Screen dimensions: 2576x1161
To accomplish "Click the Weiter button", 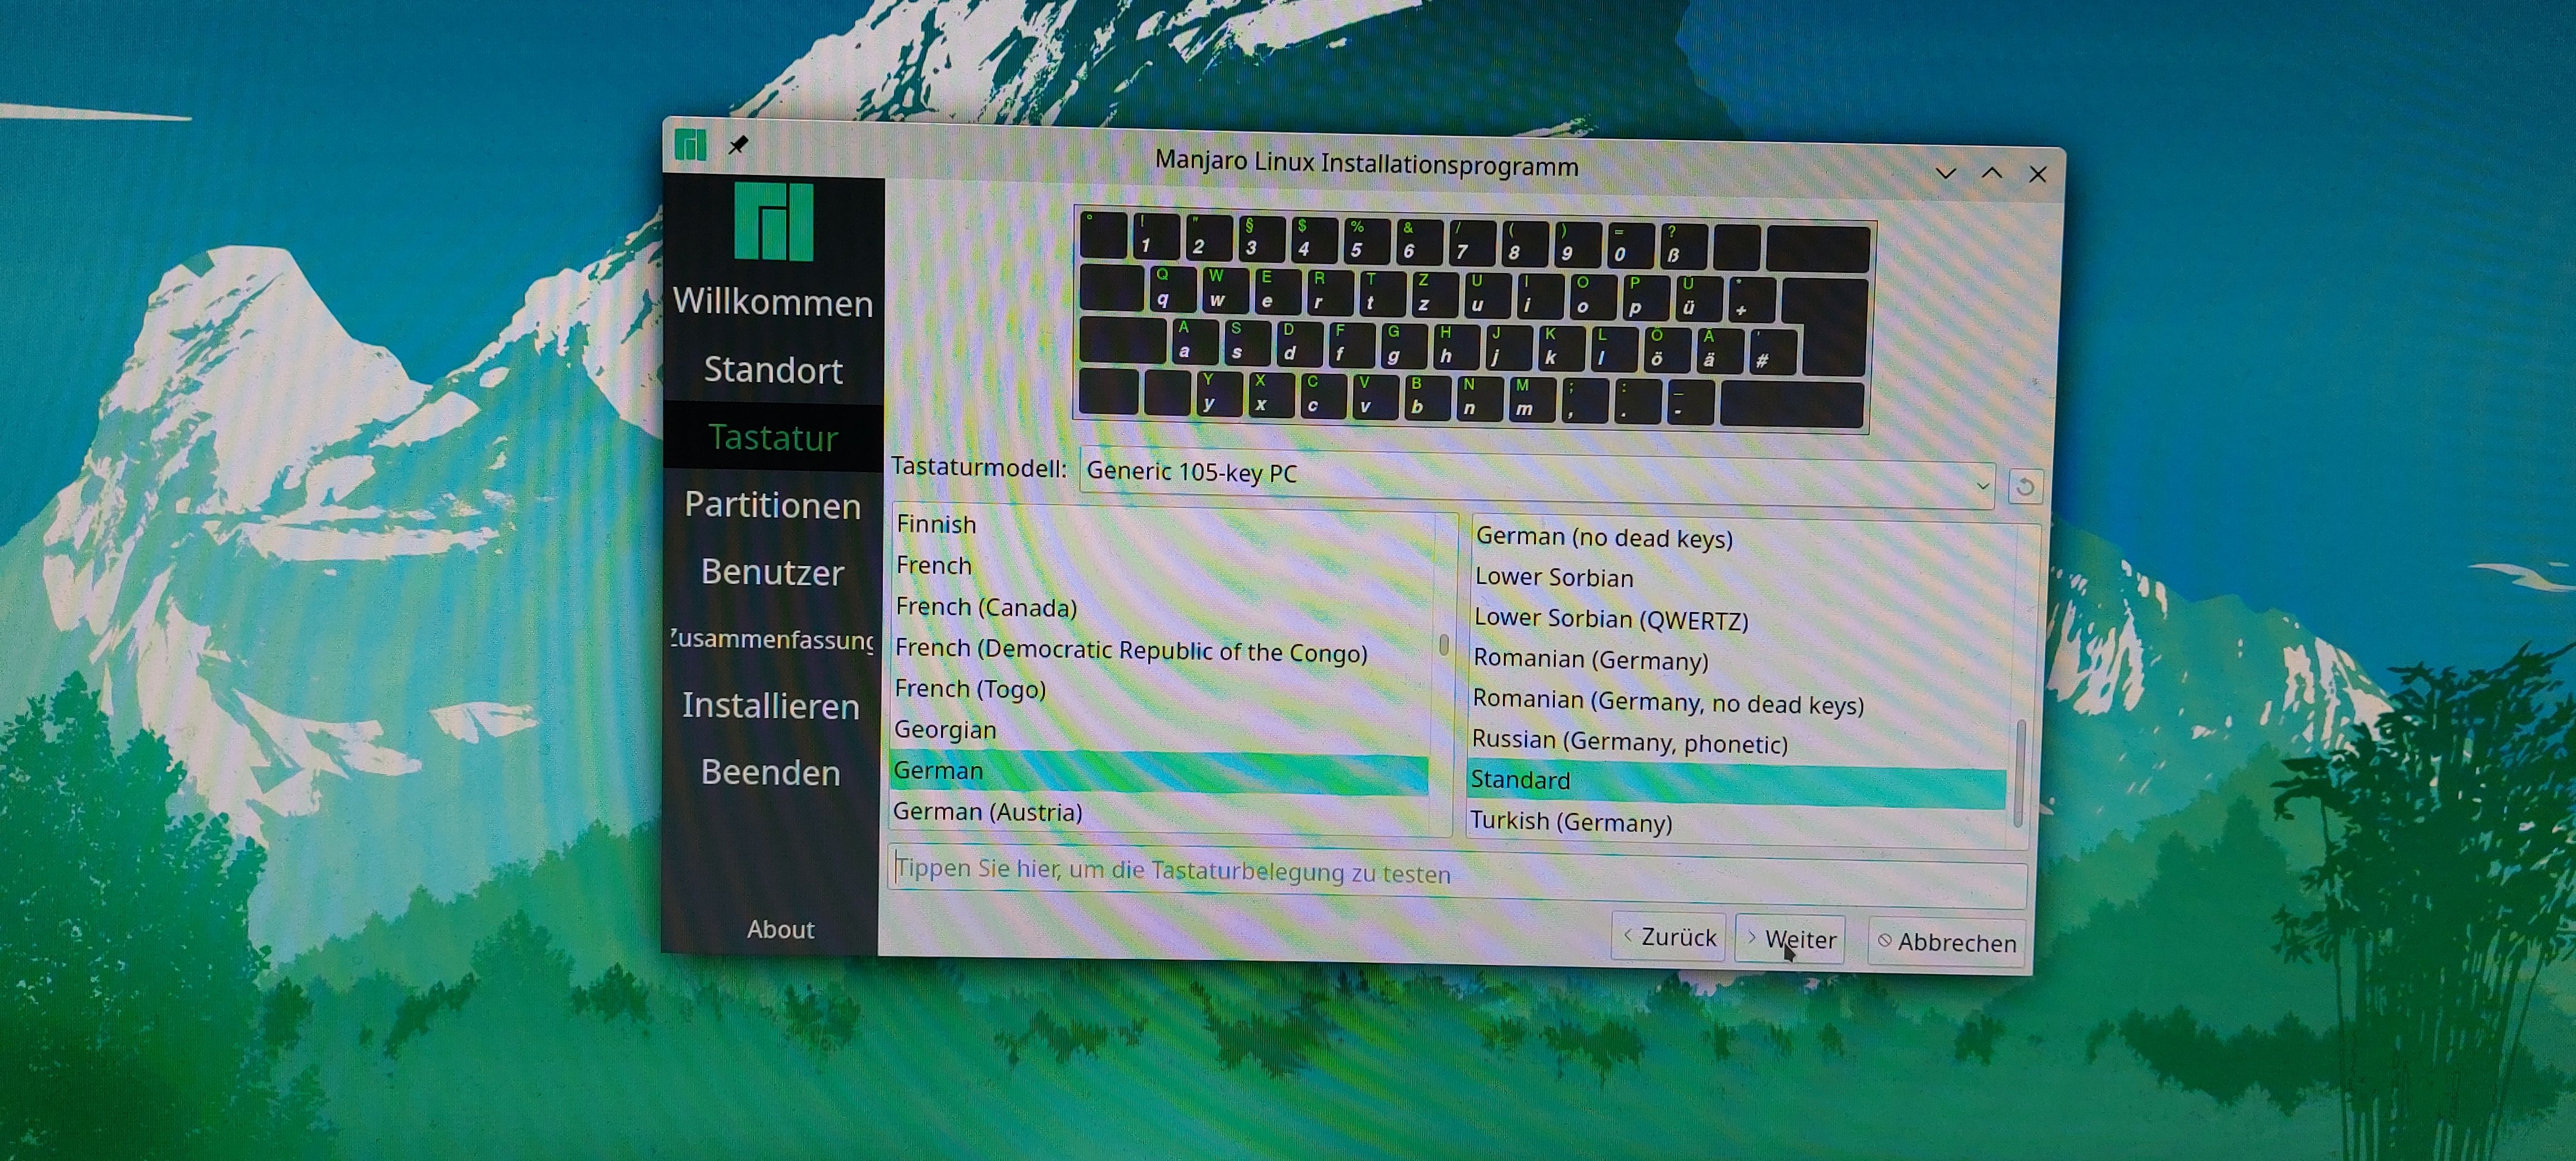I will (x=1790, y=939).
